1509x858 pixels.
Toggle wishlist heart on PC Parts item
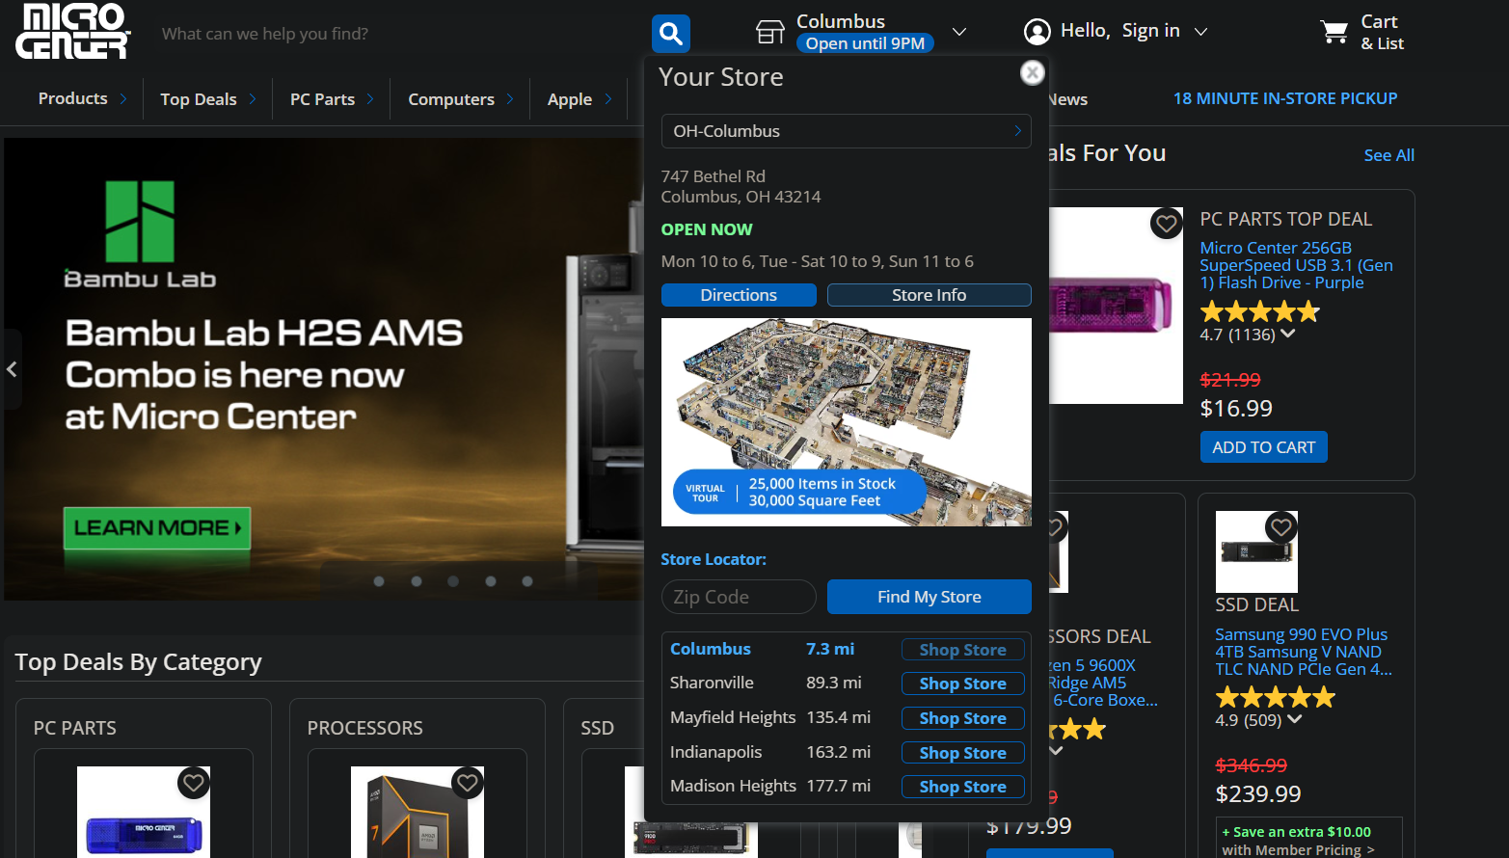194,783
